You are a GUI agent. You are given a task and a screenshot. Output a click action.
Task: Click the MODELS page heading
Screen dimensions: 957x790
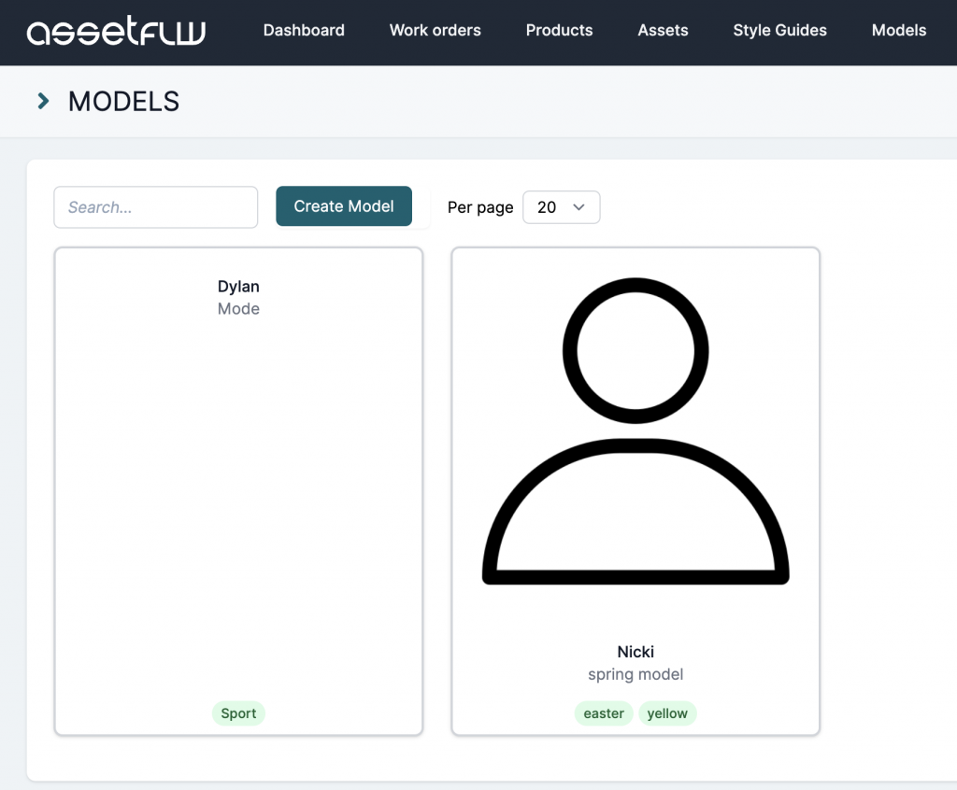pyautogui.click(x=124, y=101)
